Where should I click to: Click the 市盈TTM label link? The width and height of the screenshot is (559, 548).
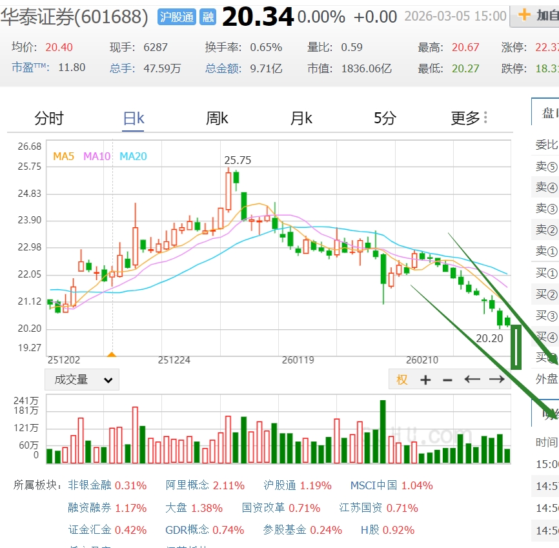[30, 67]
